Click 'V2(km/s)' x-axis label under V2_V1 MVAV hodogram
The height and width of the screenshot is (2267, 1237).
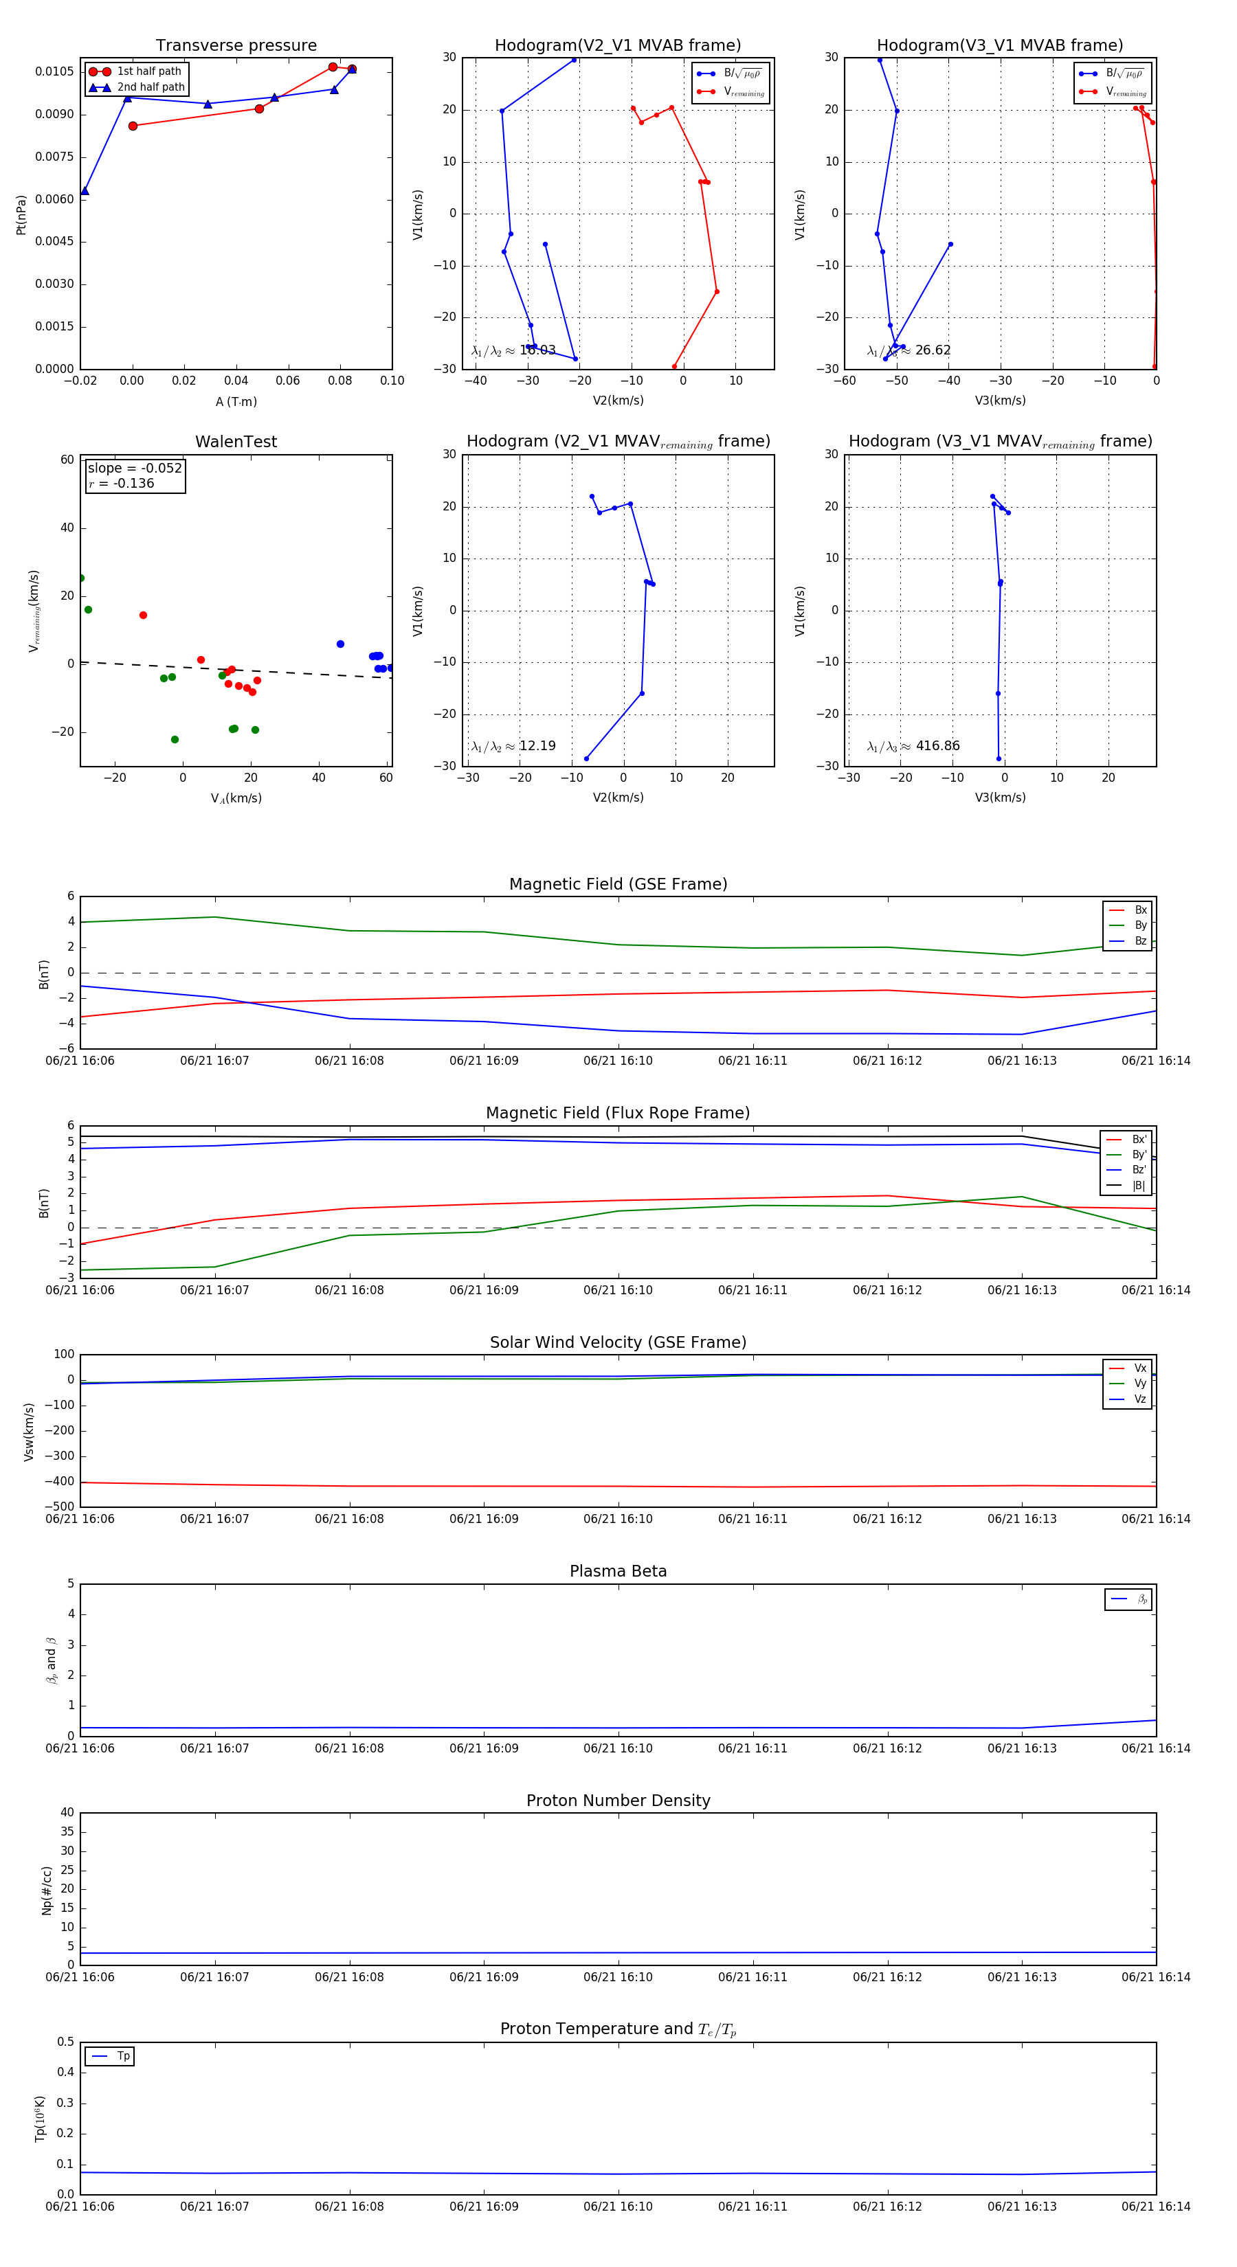(x=618, y=798)
